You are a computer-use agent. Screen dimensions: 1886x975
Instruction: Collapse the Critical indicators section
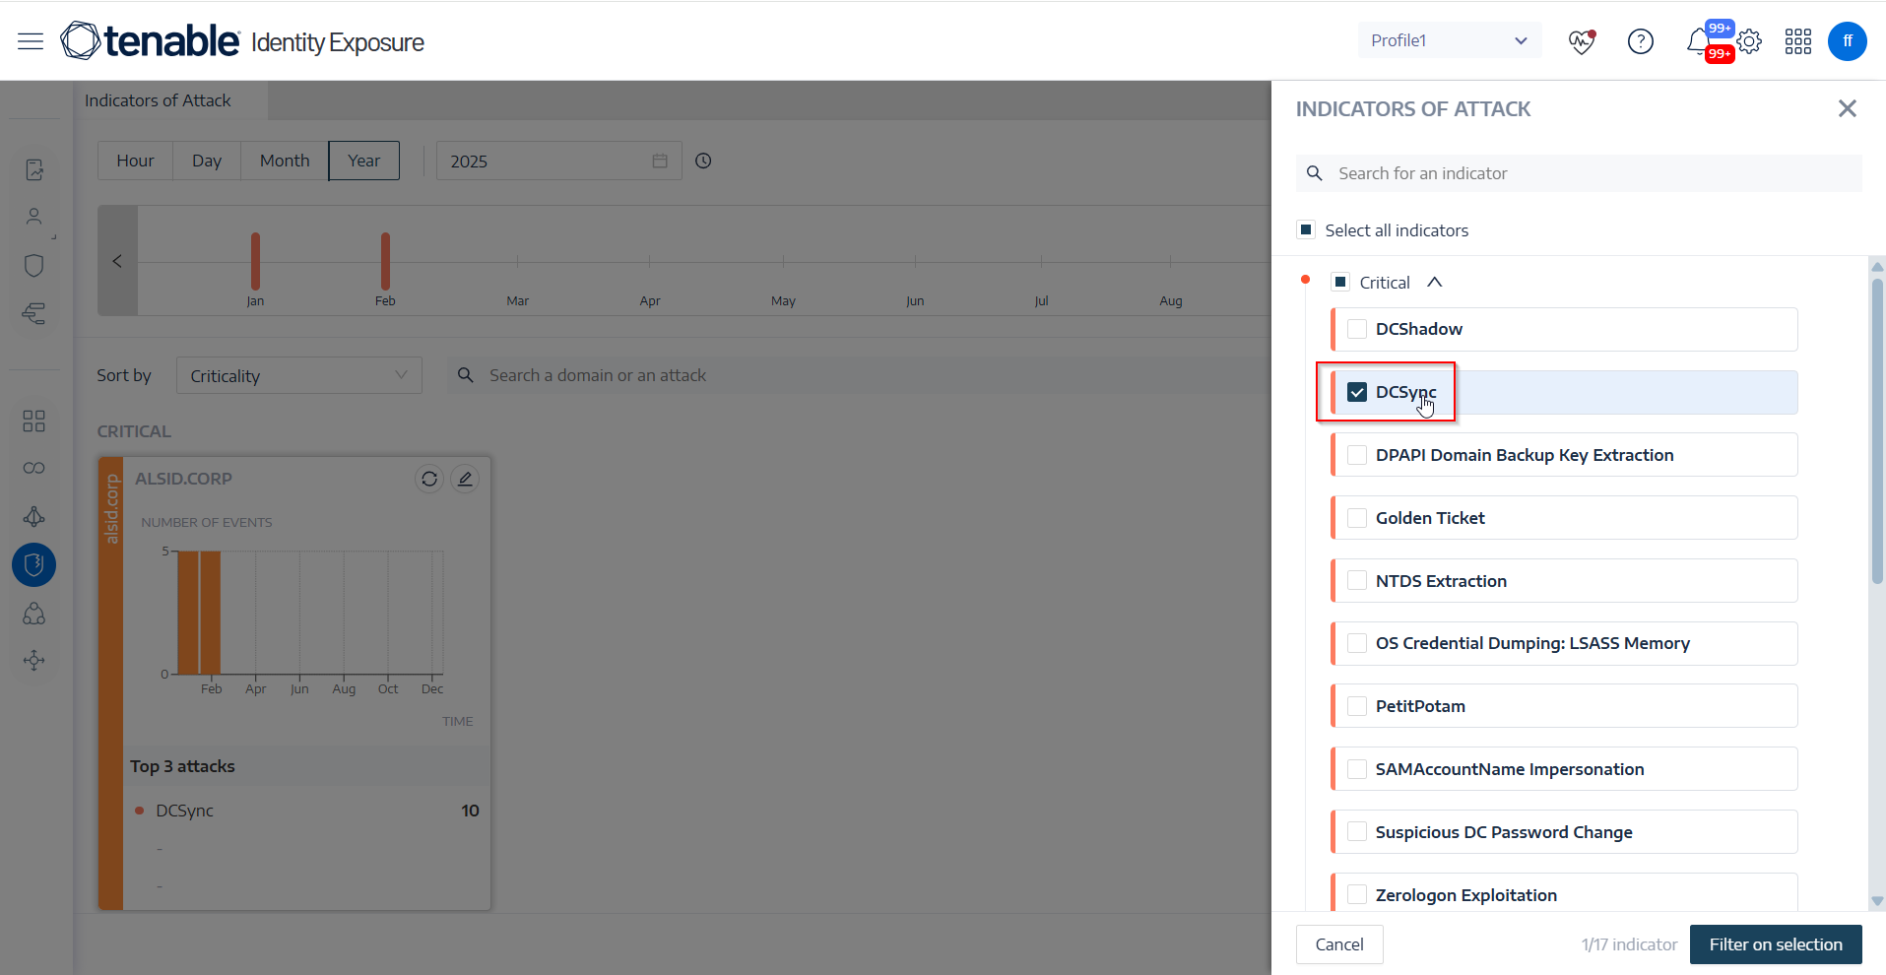click(1435, 283)
